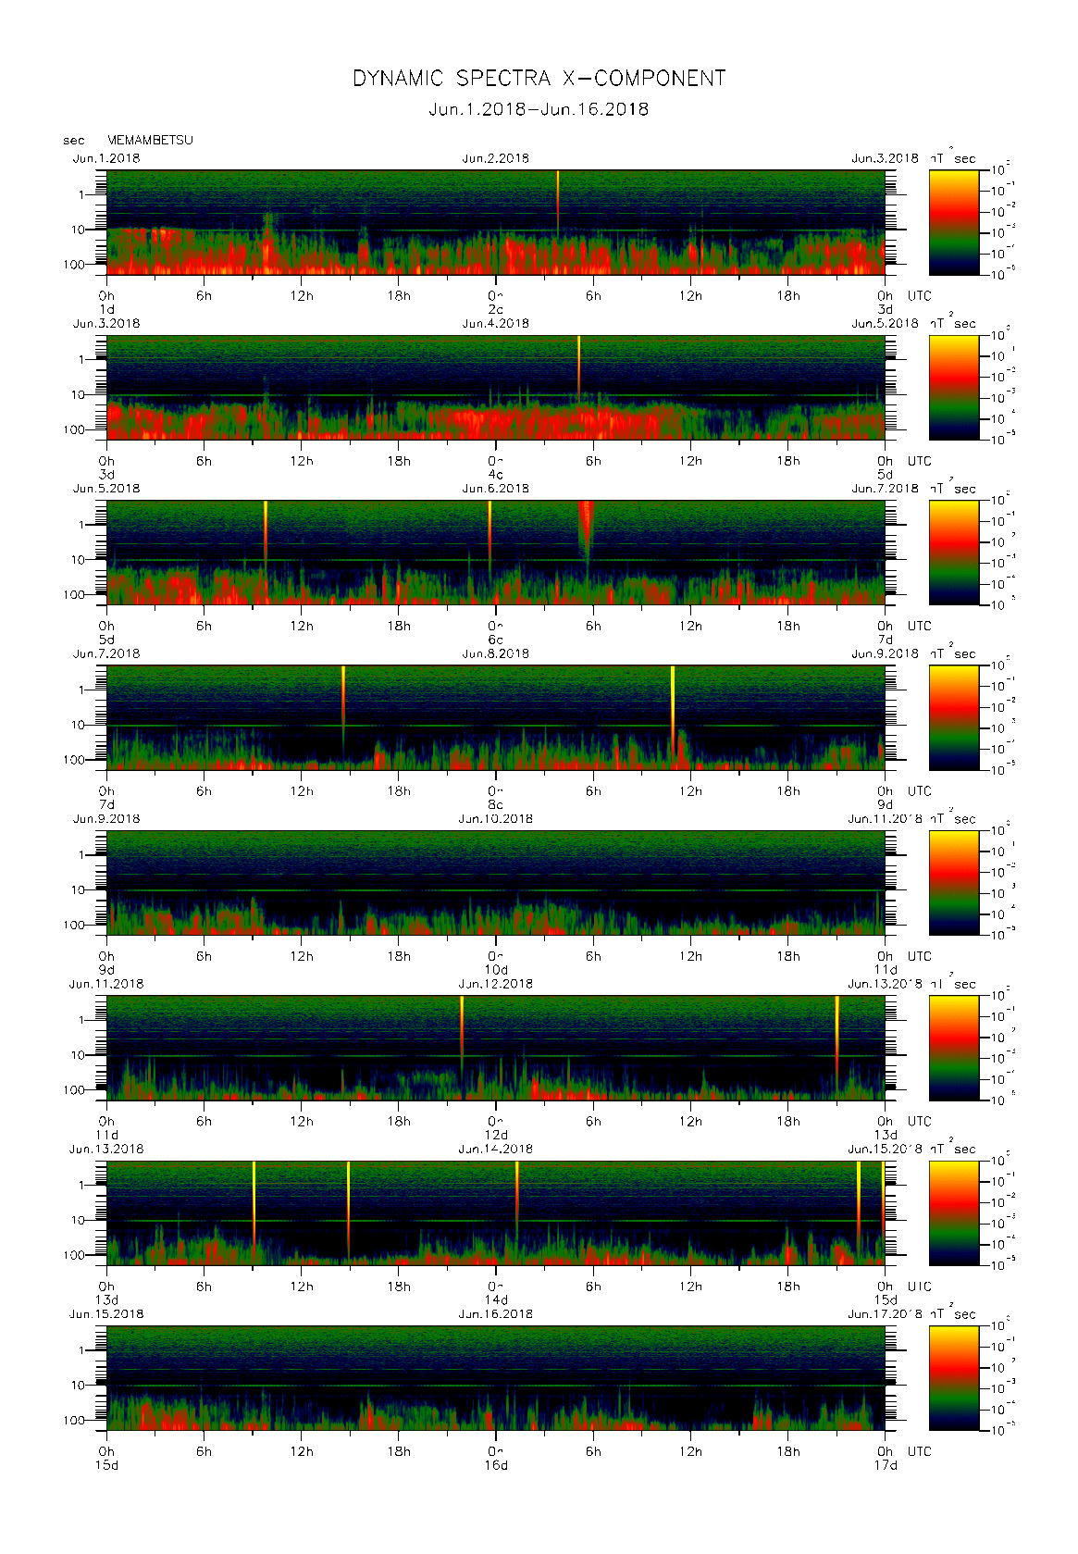Click the DYNAMIC SPECTRA X-COMPONENT title
This screenshot has width=1078, height=1554.
[x=539, y=79]
